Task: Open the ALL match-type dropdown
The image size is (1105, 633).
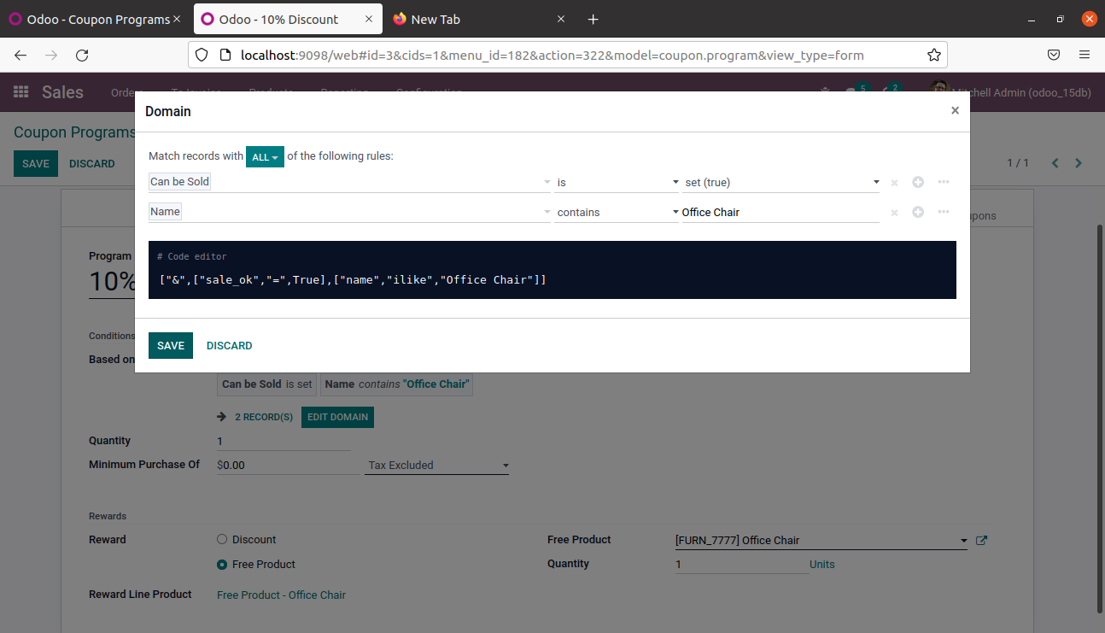Action: click(x=265, y=157)
